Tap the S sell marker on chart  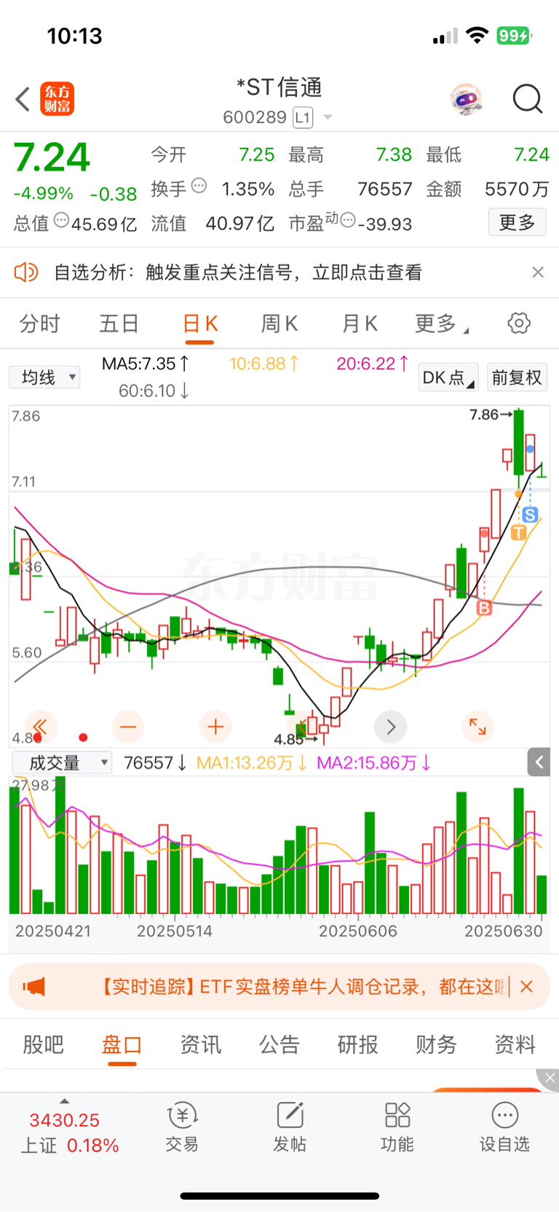(x=530, y=515)
